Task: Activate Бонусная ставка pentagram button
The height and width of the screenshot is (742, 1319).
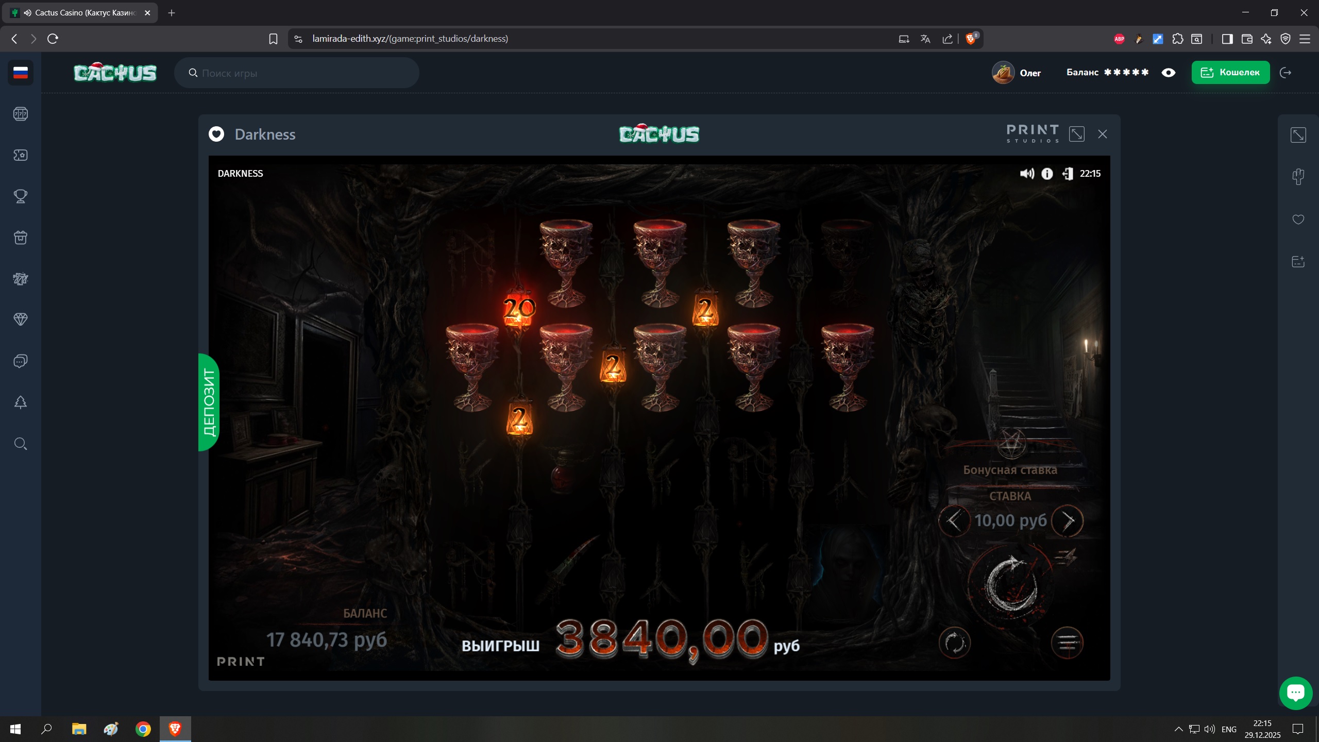Action: [x=1011, y=443]
